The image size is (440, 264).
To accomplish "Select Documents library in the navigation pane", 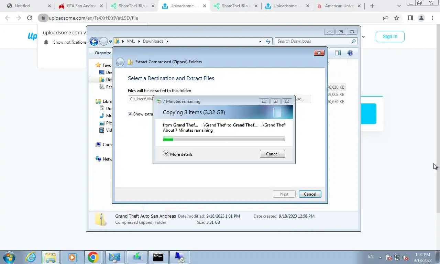I will (x=106, y=109).
